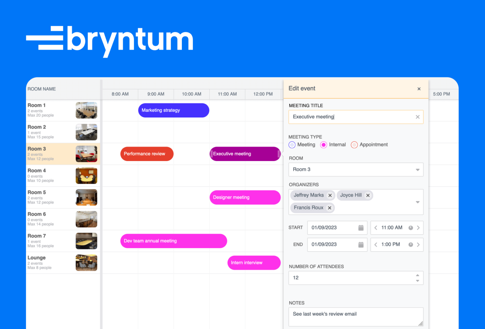Open the calendar picker for the start date
The width and height of the screenshot is (485, 329).
point(361,227)
